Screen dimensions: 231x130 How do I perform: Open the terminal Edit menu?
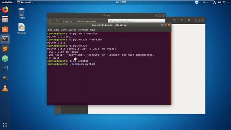coord(56,30)
